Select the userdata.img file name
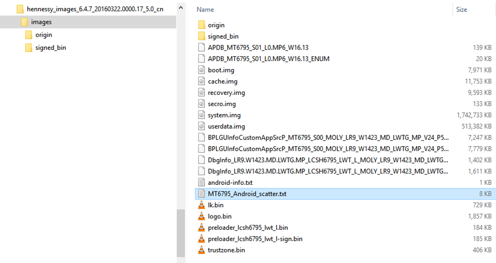The height and width of the screenshot is (263, 496). 226,126
